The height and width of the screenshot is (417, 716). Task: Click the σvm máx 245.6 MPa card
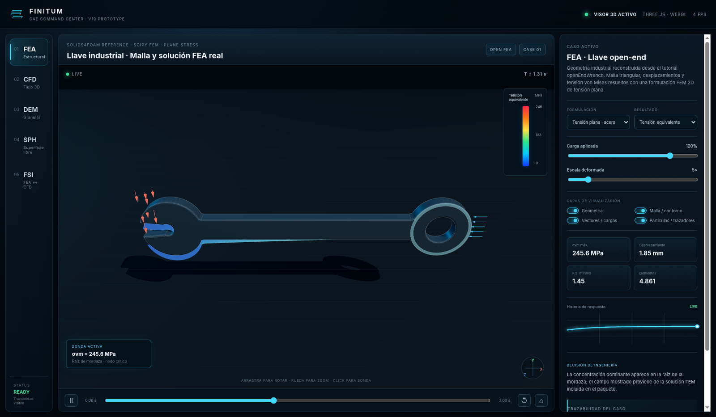pyautogui.click(x=598, y=250)
